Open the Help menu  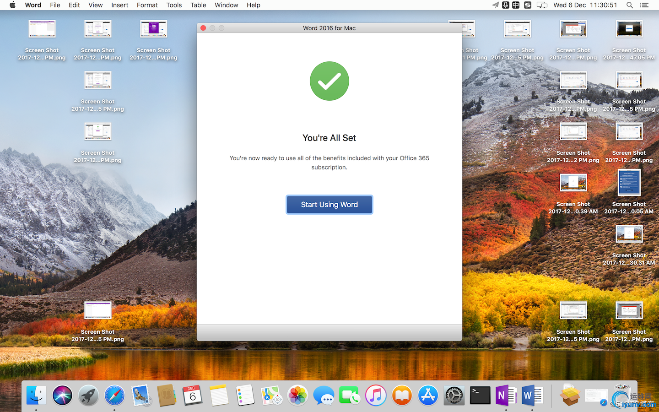pyautogui.click(x=253, y=5)
